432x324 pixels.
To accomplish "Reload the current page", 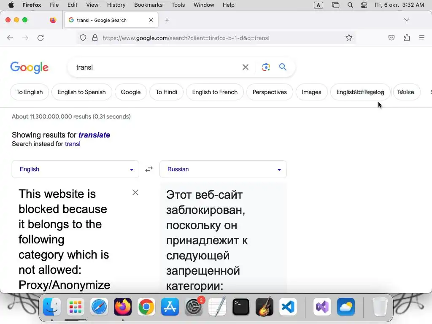I will (40, 38).
